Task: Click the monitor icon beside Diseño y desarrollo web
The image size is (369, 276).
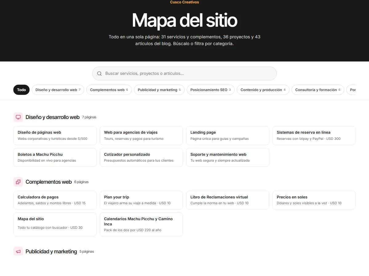Action: click(x=18, y=117)
